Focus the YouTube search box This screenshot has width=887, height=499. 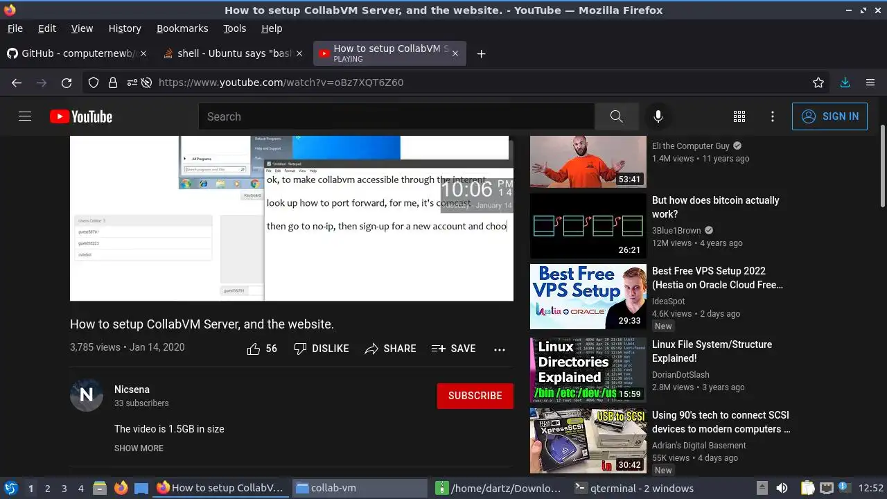(396, 116)
